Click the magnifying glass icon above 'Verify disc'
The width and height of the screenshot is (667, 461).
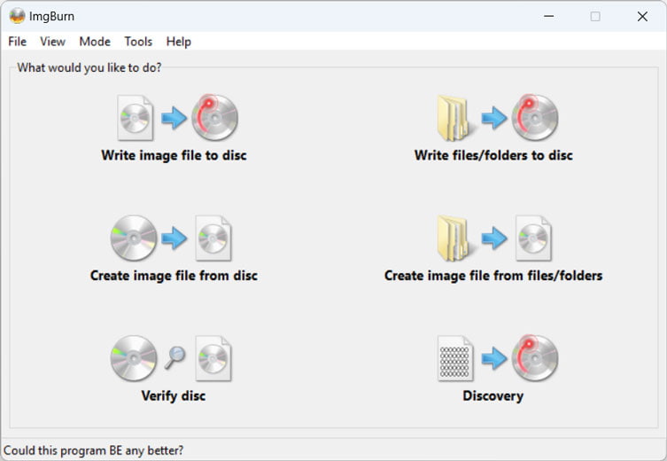pos(175,357)
